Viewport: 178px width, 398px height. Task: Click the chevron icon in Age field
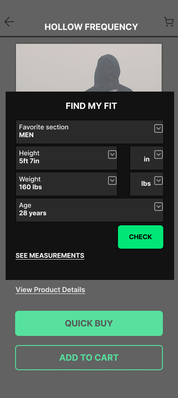(x=159, y=207)
